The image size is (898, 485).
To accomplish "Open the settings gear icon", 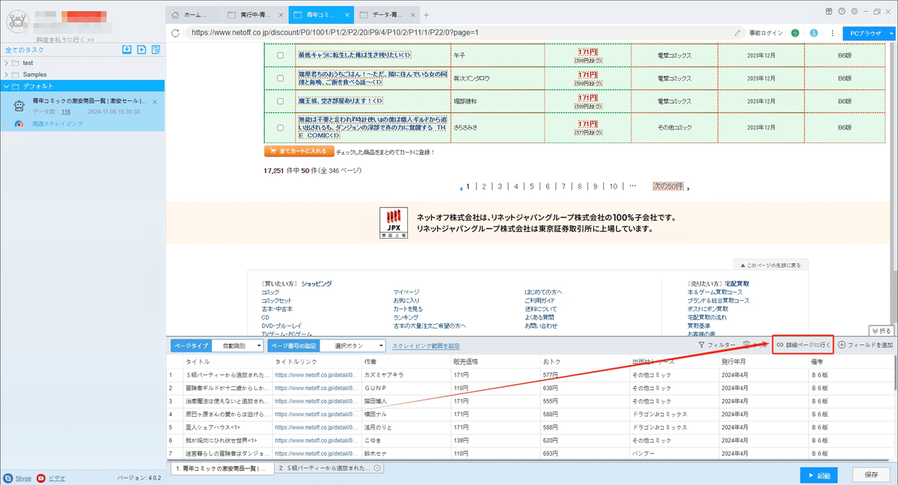I will coord(854,11).
